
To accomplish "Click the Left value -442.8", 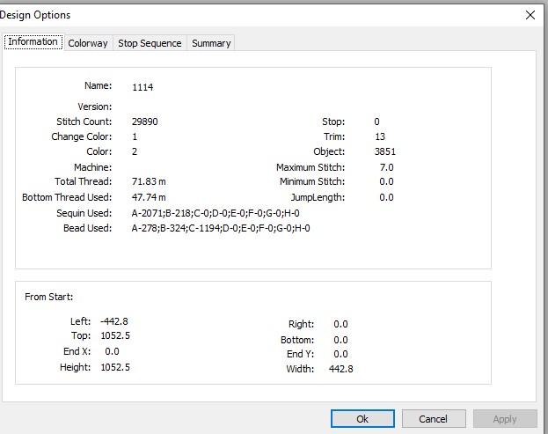I will 114,321.
